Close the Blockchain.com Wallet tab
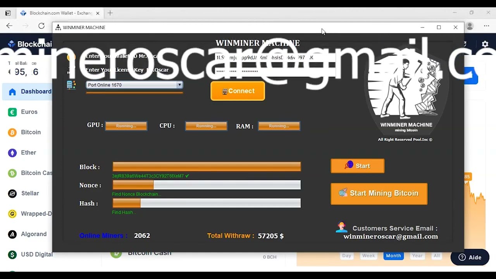Image resolution: width=496 pixels, height=279 pixels. (98, 13)
